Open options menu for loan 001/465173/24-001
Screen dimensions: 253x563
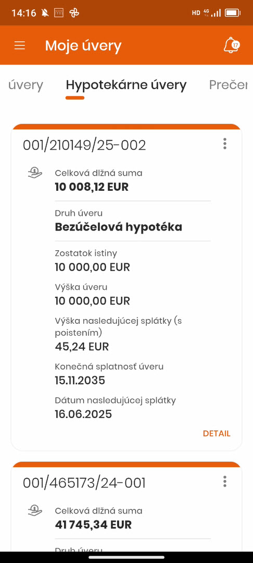225,481
